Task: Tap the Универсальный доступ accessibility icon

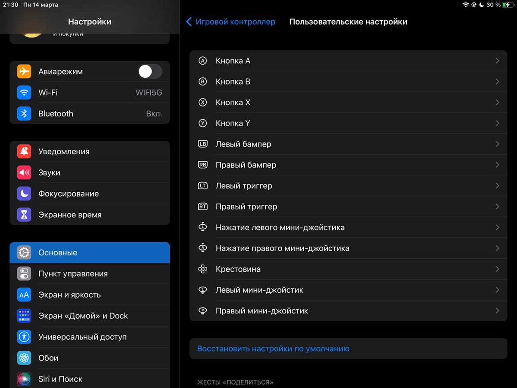Action: tap(24, 337)
